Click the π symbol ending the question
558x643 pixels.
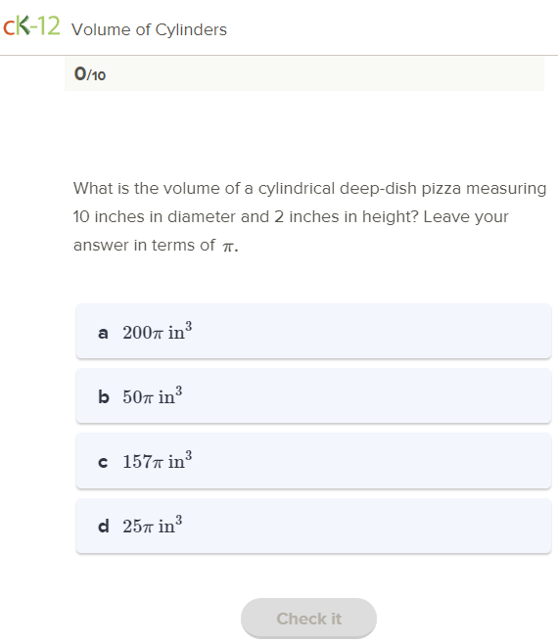pyautogui.click(x=228, y=247)
